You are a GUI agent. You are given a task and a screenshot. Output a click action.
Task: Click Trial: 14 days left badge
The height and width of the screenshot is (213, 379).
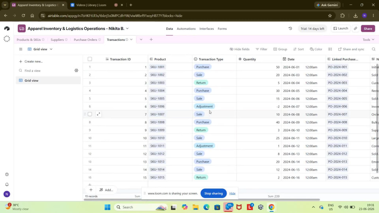312,28
